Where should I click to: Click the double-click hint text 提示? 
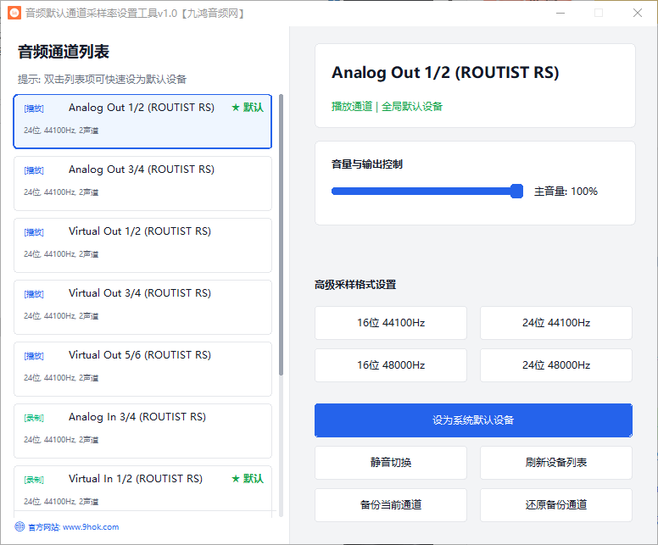coord(102,80)
